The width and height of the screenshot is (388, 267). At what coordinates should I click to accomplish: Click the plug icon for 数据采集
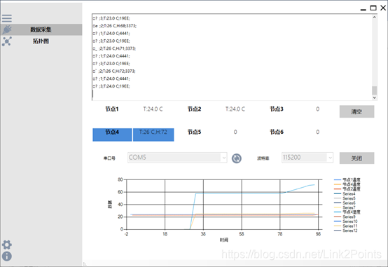click(x=7, y=29)
